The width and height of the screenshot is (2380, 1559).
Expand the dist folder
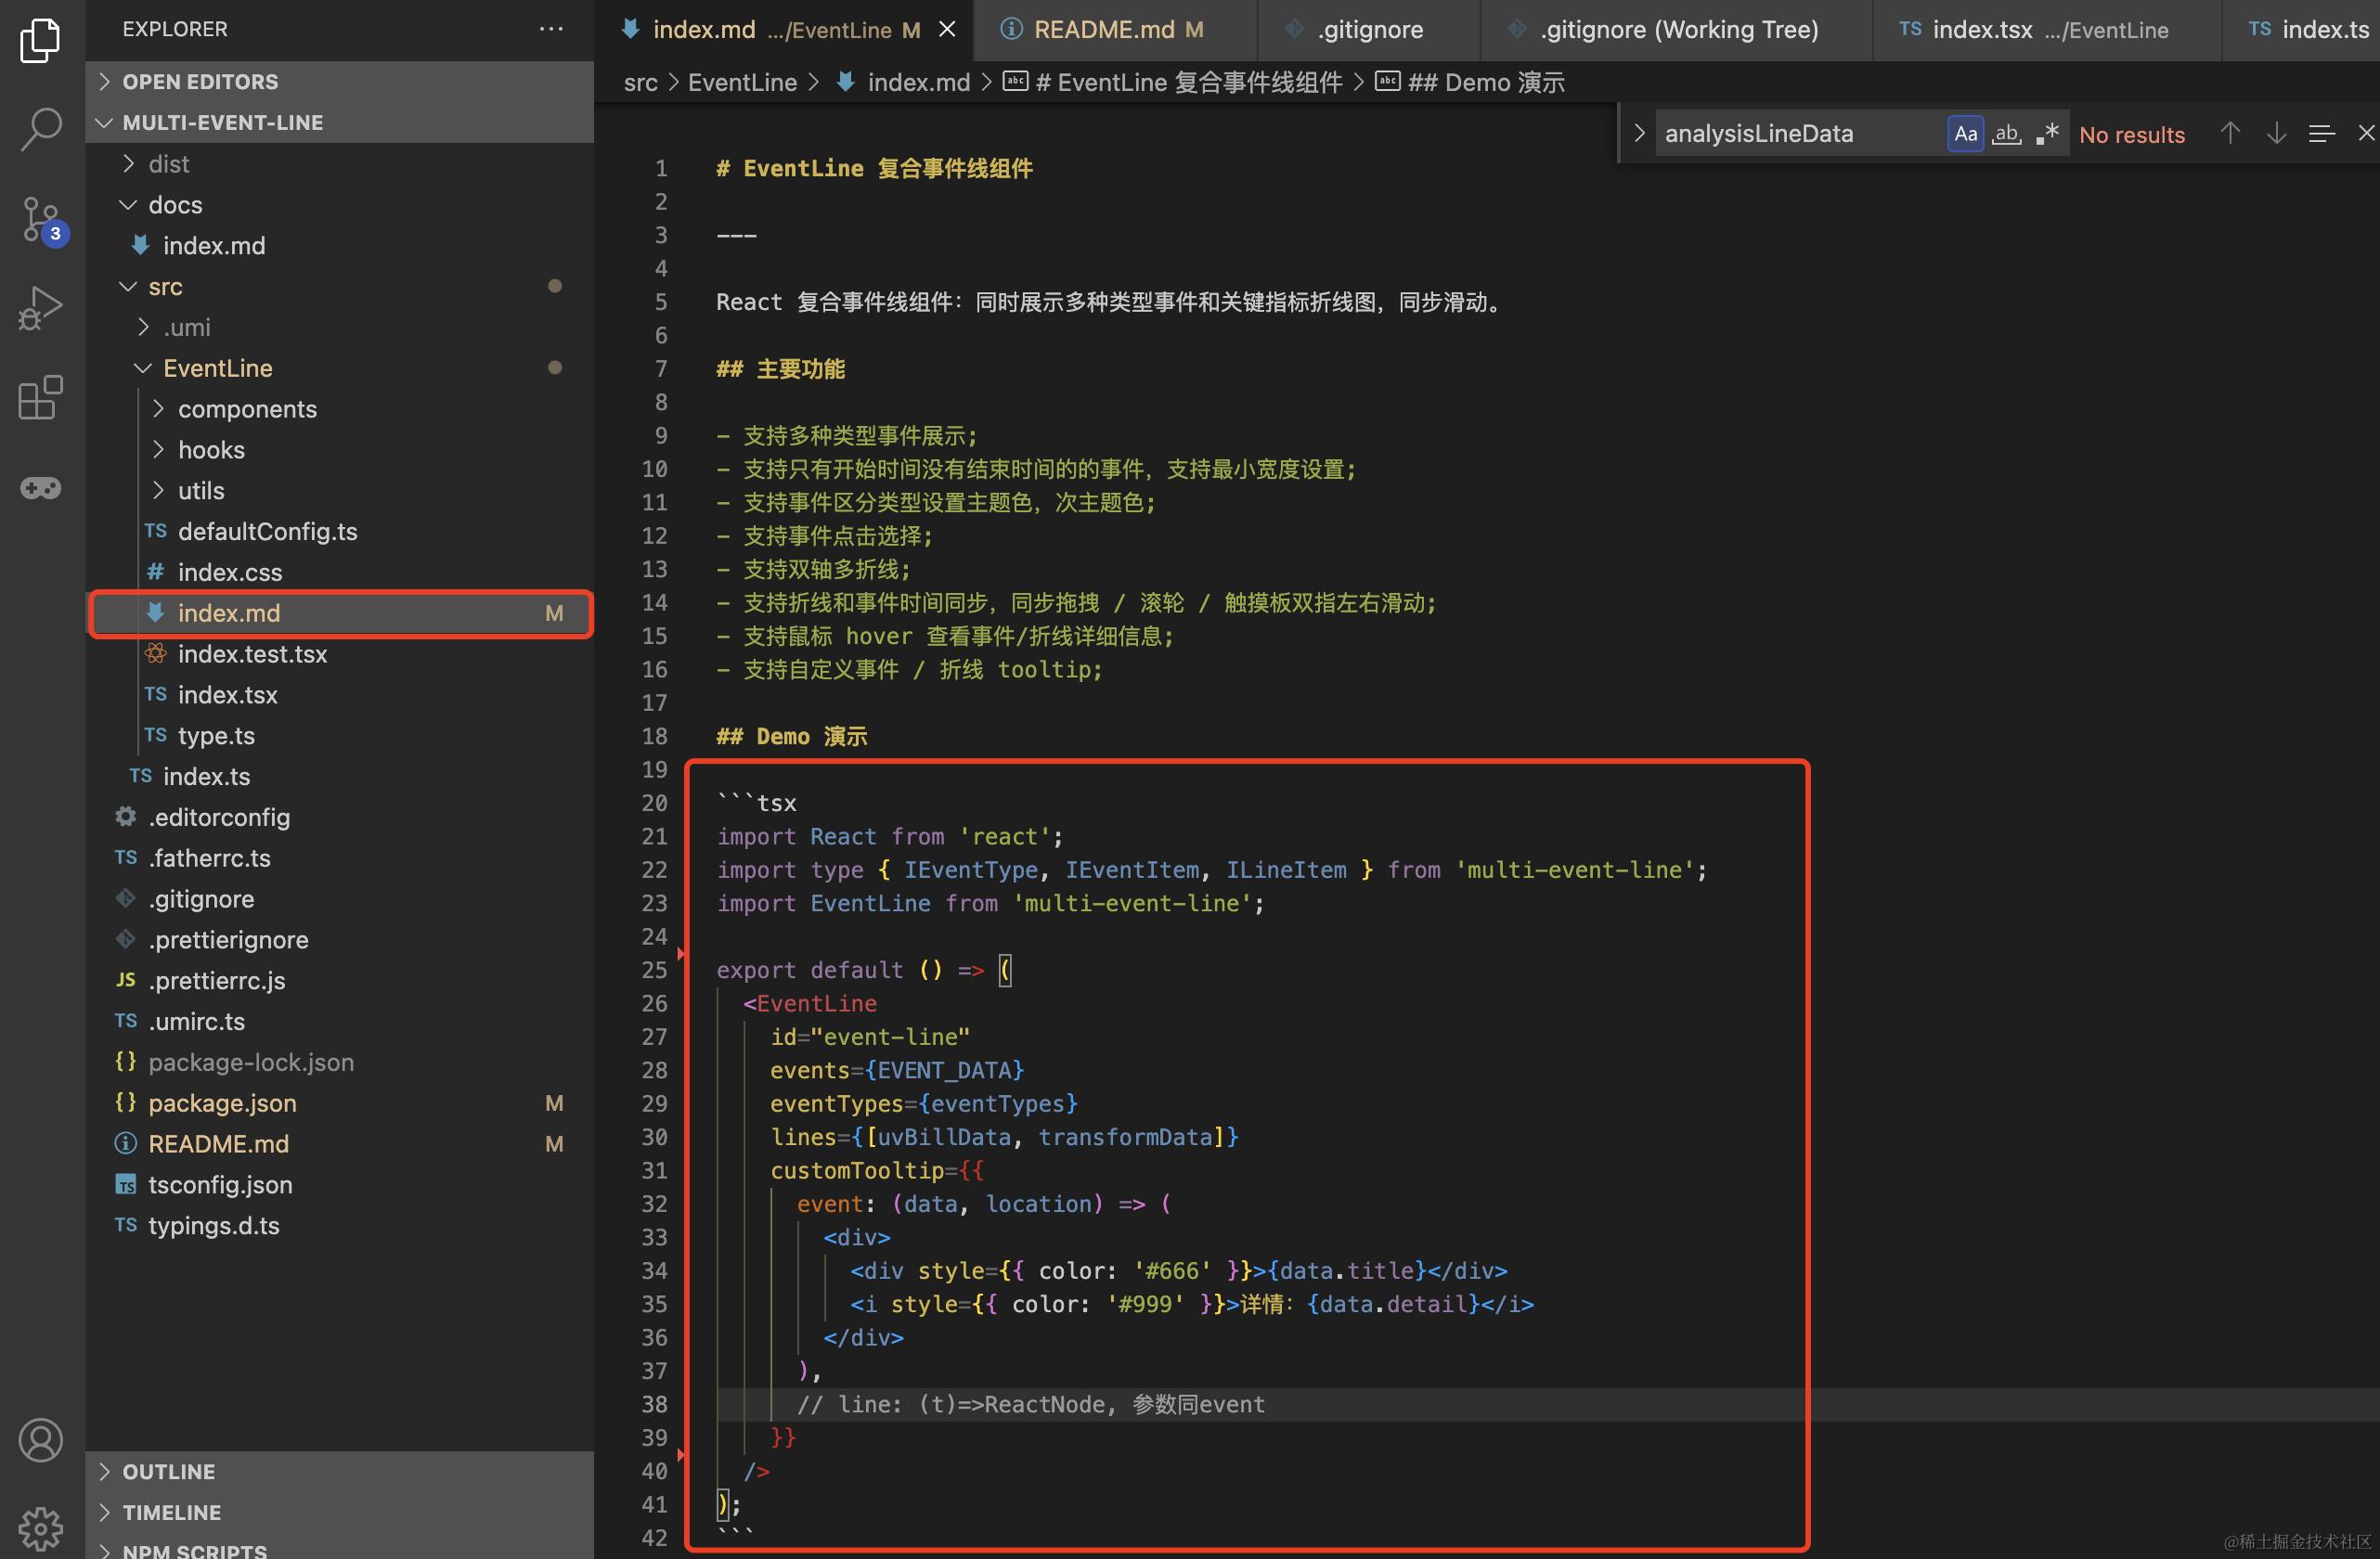(339, 163)
